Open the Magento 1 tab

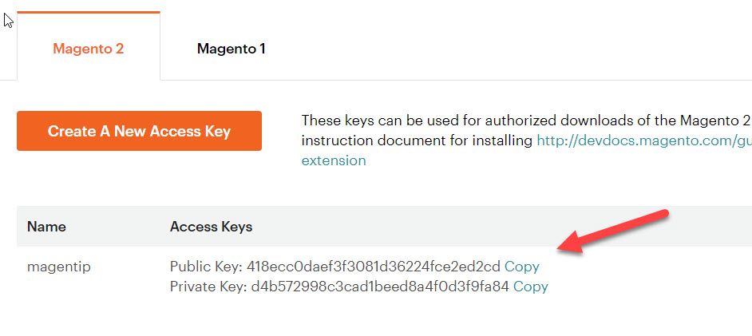pyautogui.click(x=231, y=49)
